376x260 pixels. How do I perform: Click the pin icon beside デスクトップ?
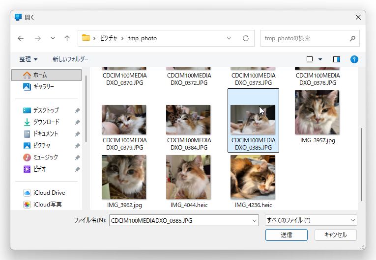click(77, 110)
